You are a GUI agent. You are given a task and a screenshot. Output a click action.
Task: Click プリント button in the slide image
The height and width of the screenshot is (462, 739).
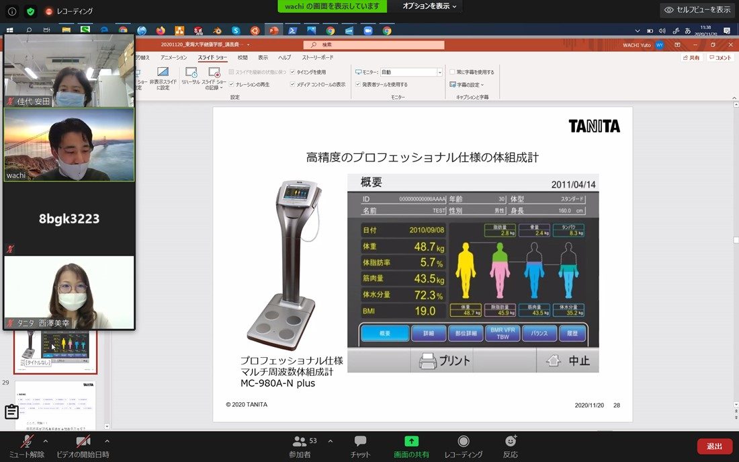(x=444, y=361)
